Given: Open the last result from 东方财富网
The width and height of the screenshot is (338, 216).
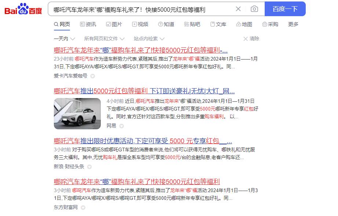Looking at the screenshot, I should point(137,181).
